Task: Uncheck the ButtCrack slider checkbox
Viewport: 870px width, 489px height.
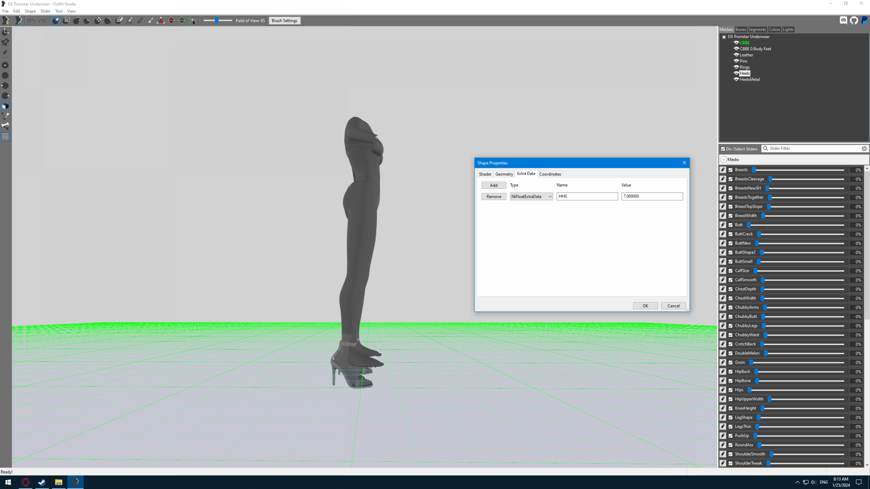Action: pos(730,234)
